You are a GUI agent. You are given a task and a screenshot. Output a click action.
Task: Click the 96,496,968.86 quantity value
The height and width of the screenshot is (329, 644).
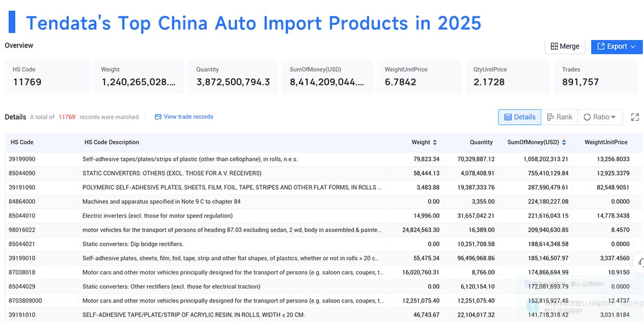(x=476, y=258)
